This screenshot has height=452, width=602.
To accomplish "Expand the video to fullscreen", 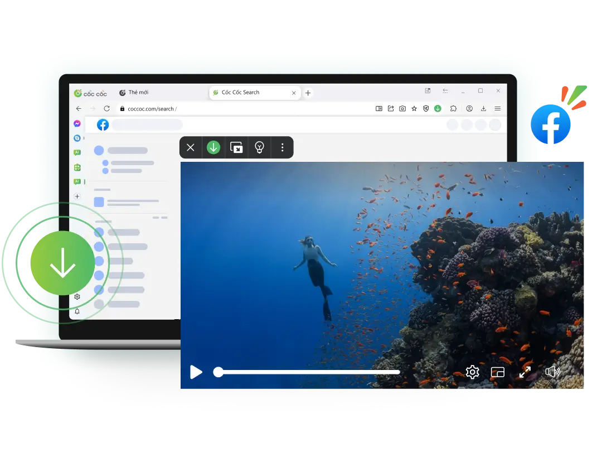I will pos(525,372).
